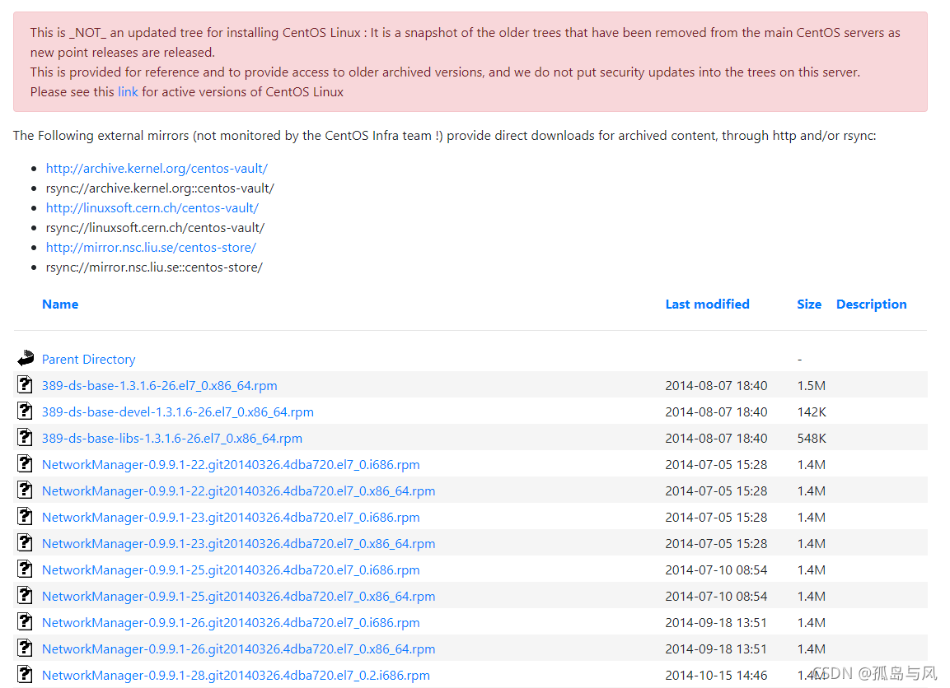Click file icon beside NetworkManager-0.9.9.1-25 x86_64 rpm
This screenshot has width=950, height=688.
[x=25, y=596]
